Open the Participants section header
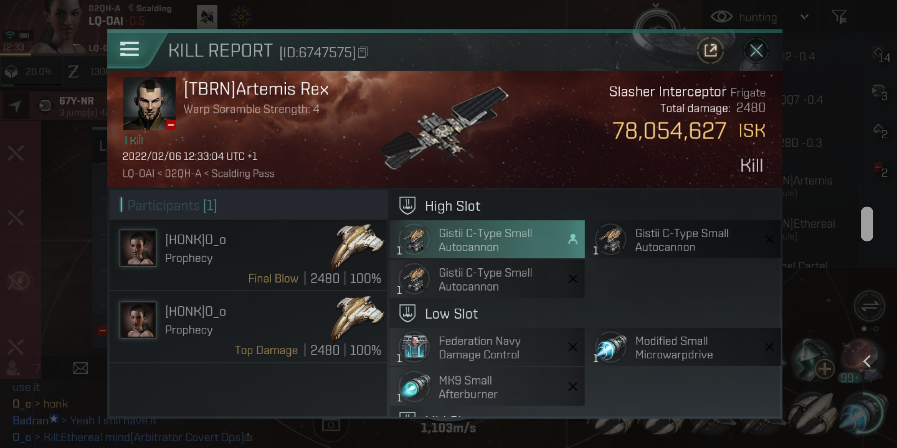 click(x=172, y=205)
